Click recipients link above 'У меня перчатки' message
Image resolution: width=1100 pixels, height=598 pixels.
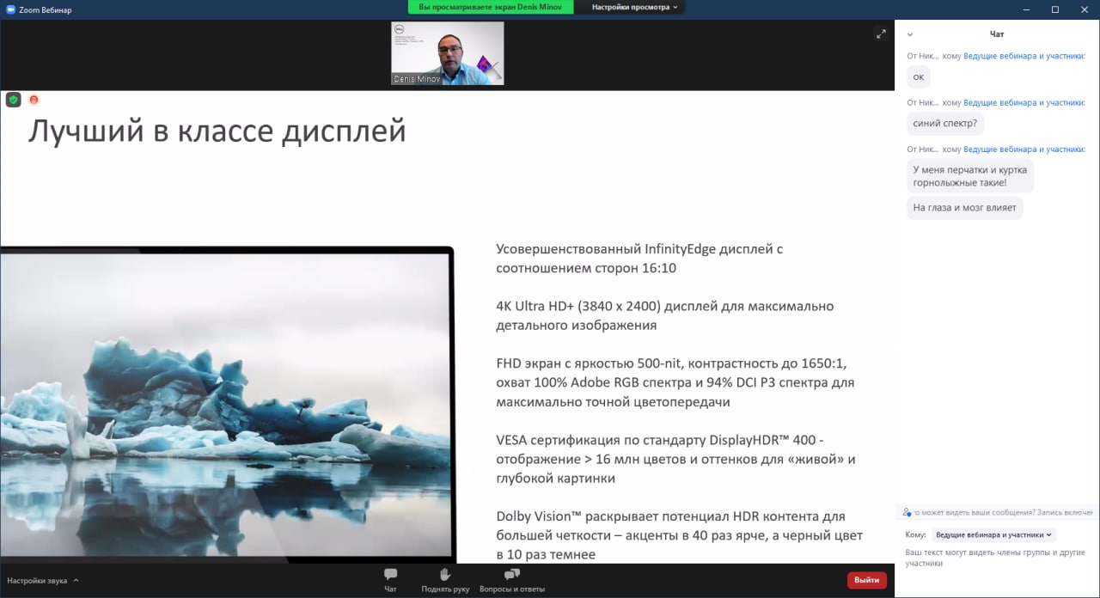tap(1024, 149)
